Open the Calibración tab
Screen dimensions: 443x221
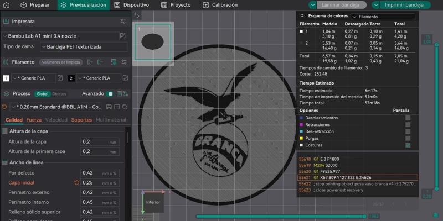[220, 5]
